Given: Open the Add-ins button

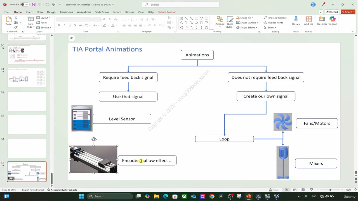Looking at the screenshot, I should coord(308,21).
